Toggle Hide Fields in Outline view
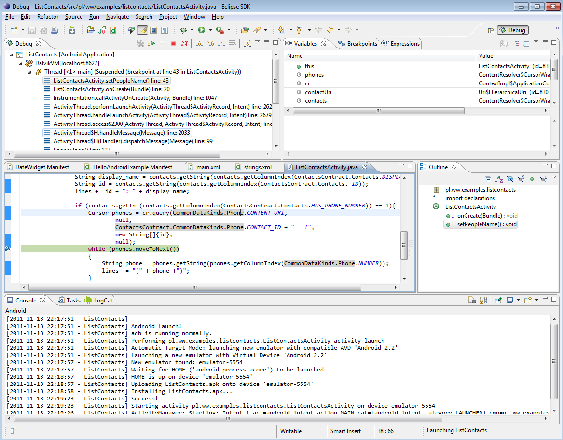 510,179
